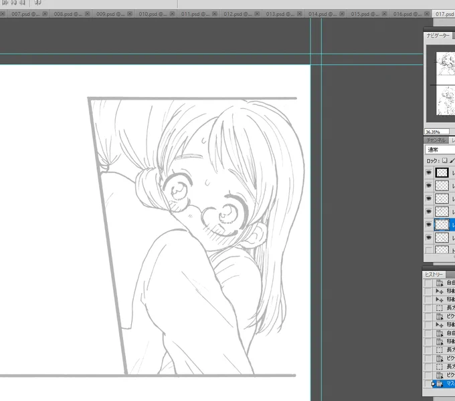
Task: Select the active 017.psd document tab
Action: click(x=444, y=14)
